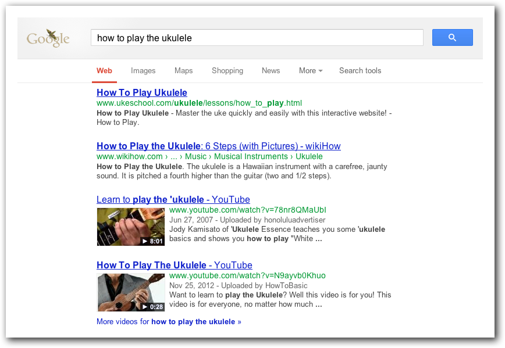The height and width of the screenshot is (348, 505).
Task: Switch to the Images tab
Action: click(x=143, y=71)
